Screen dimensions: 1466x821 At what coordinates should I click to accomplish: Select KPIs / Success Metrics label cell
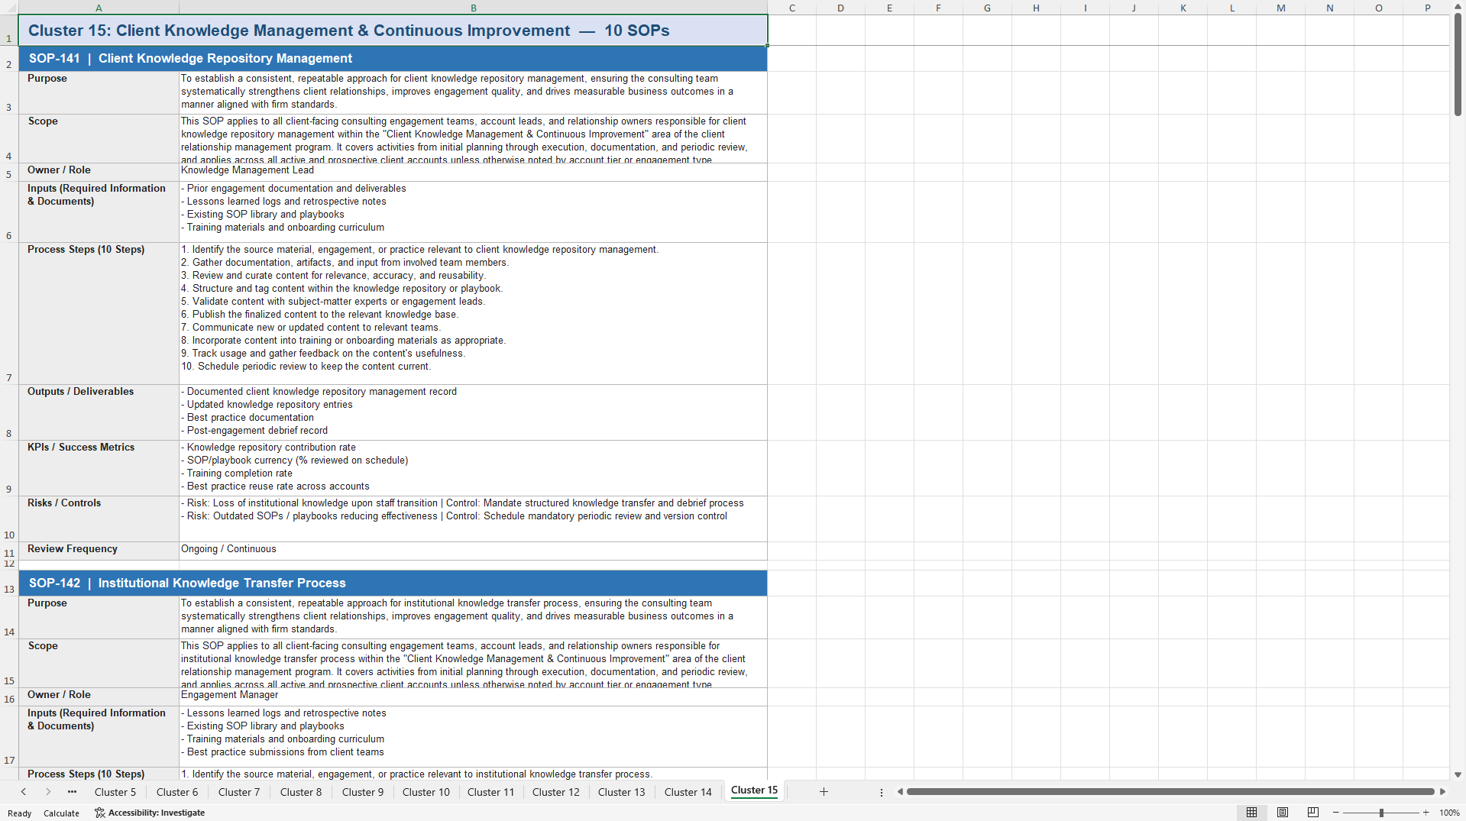click(x=99, y=468)
